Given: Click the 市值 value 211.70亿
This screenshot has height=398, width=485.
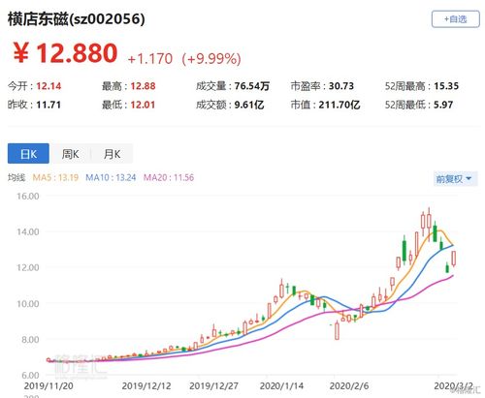Looking at the screenshot, I should [339, 105].
